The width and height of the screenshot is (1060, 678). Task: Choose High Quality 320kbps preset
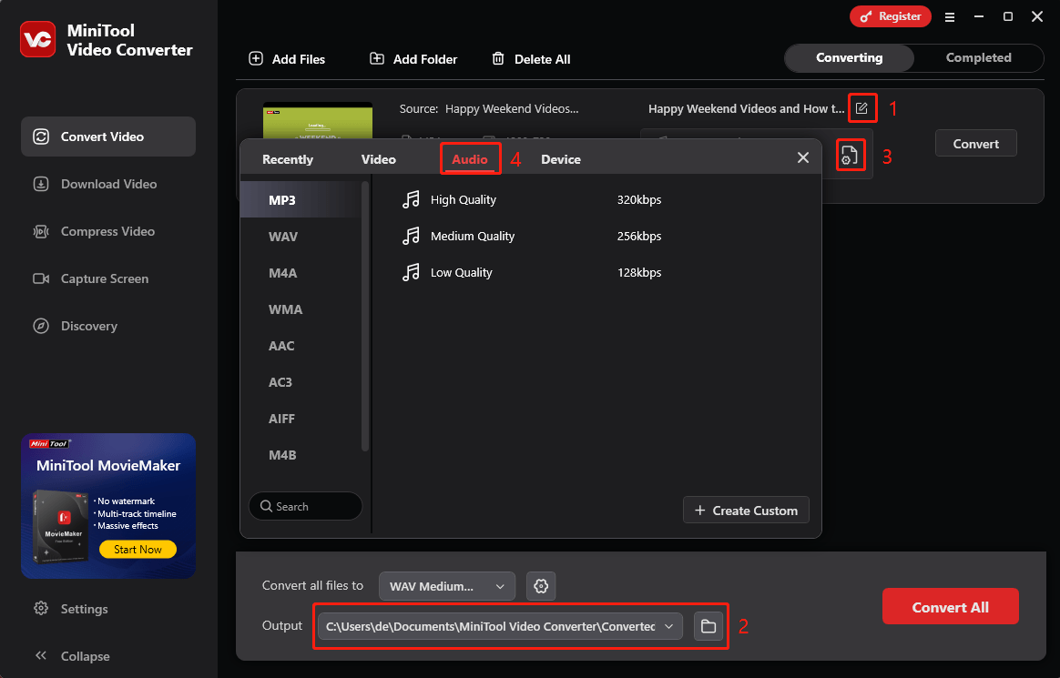[532, 200]
